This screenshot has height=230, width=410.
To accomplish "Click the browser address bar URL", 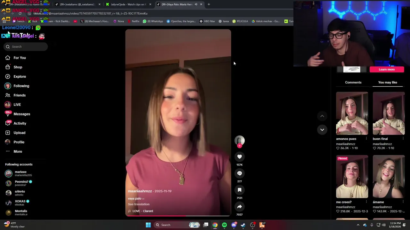I will 90,13.
